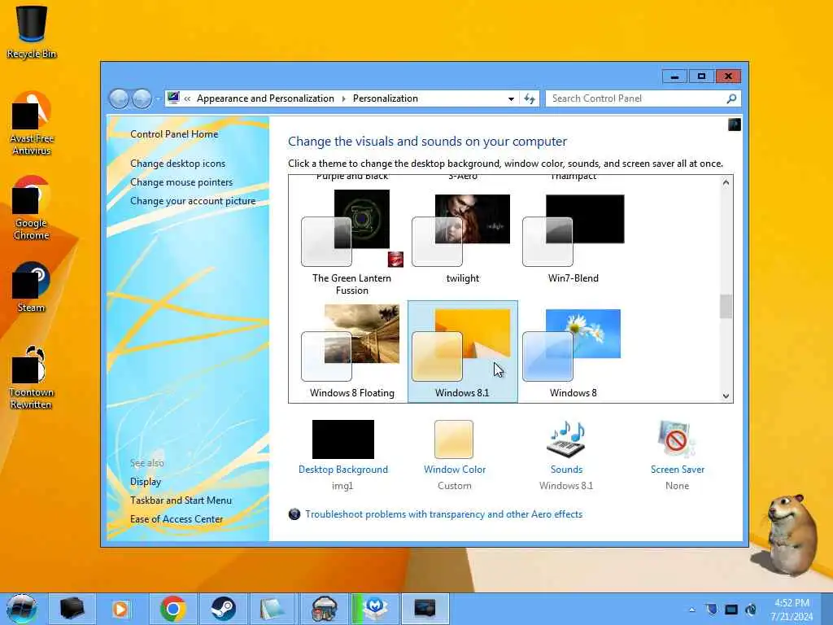The height and width of the screenshot is (625, 833).
Task: Select the Windows 8 Floating theme
Action: [351, 352]
